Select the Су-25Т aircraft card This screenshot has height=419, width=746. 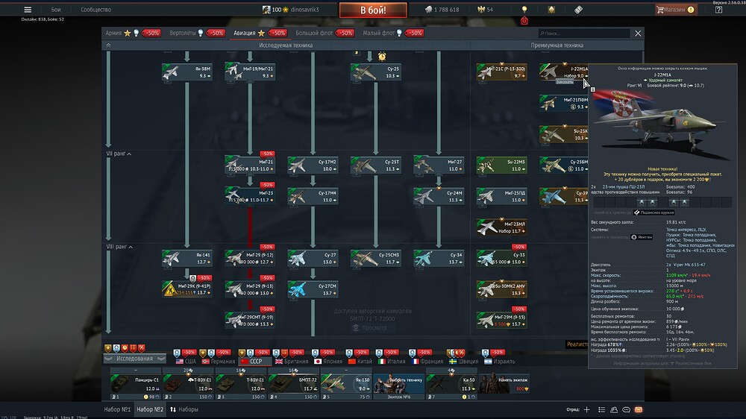click(375, 165)
